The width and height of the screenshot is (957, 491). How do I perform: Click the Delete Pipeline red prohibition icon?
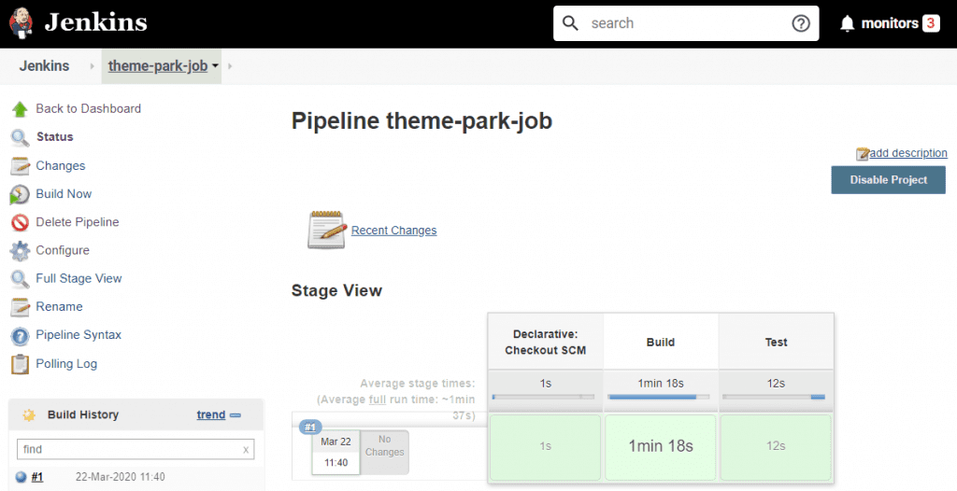[20, 222]
